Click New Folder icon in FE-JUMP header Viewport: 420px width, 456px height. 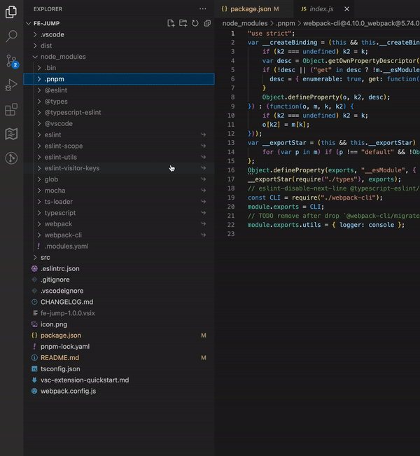(183, 23)
